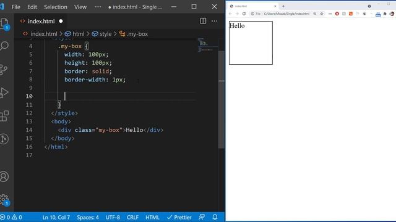Click the border: solid line

tap(88, 72)
